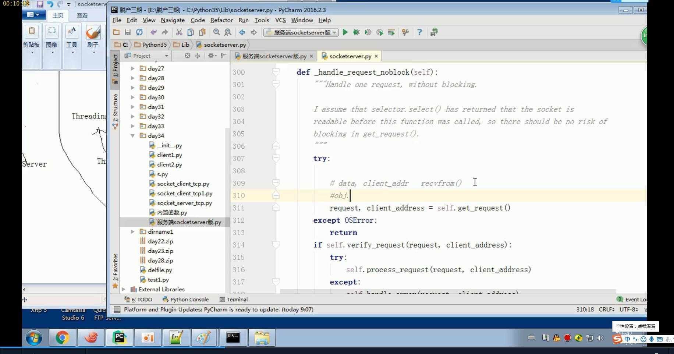
Task: Expand the dirname1 folder
Action: pyautogui.click(x=132, y=231)
